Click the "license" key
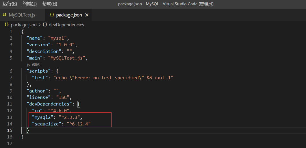The image size is (306, 148). coord(39,97)
